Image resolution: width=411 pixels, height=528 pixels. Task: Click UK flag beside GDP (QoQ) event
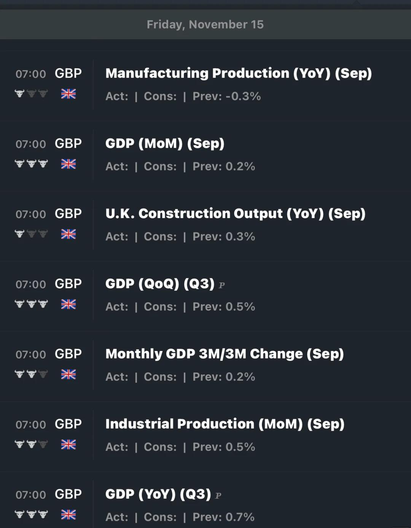[68, 304]
